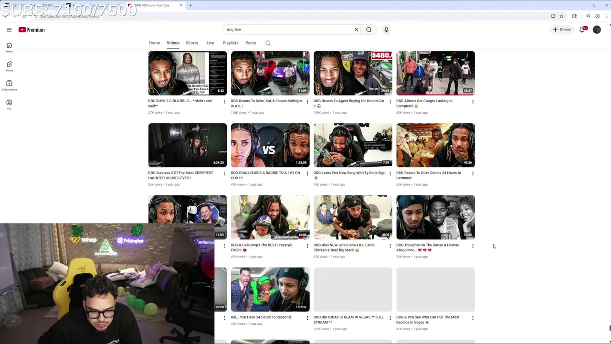Play the 48:37 Compton thumbnail
Screen dimensions: 611x344
tap(435, 73)
